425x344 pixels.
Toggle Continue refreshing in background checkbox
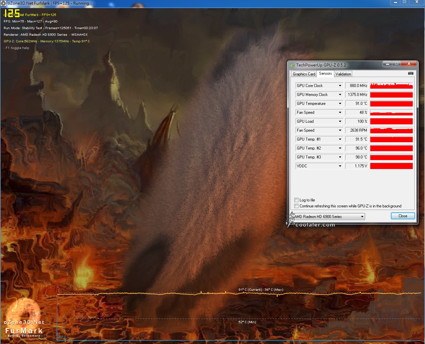coord(296,206)
